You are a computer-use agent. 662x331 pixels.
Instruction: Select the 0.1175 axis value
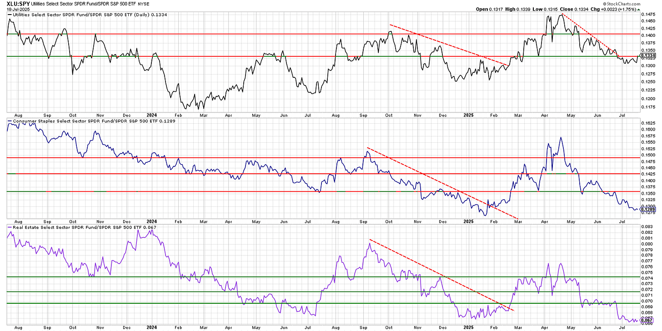(x=648, y=108)
